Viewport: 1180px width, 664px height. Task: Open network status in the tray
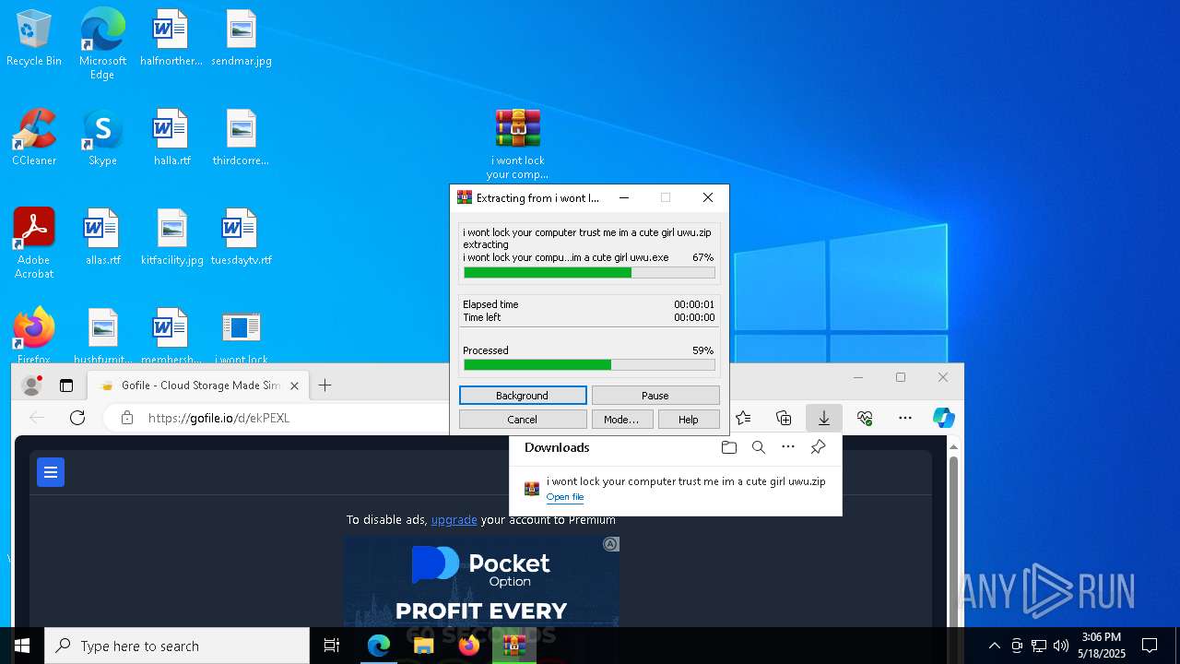1039,646
